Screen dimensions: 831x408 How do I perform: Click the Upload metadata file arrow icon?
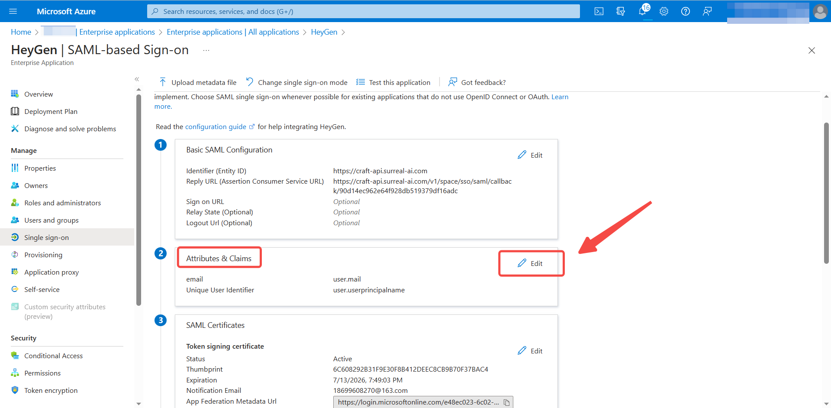163,82
